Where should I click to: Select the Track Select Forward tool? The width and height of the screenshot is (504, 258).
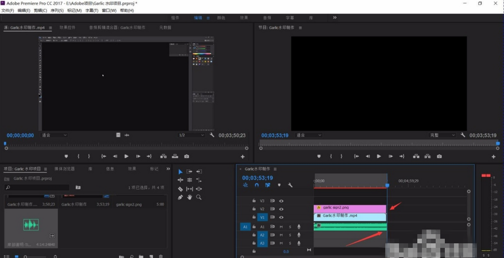point(189,172)
